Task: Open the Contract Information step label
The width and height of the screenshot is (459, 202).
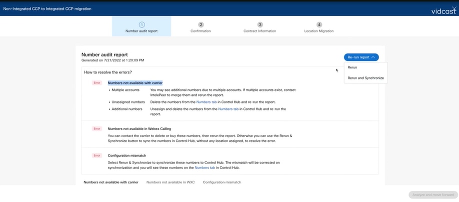Action: tap(259, 31)
